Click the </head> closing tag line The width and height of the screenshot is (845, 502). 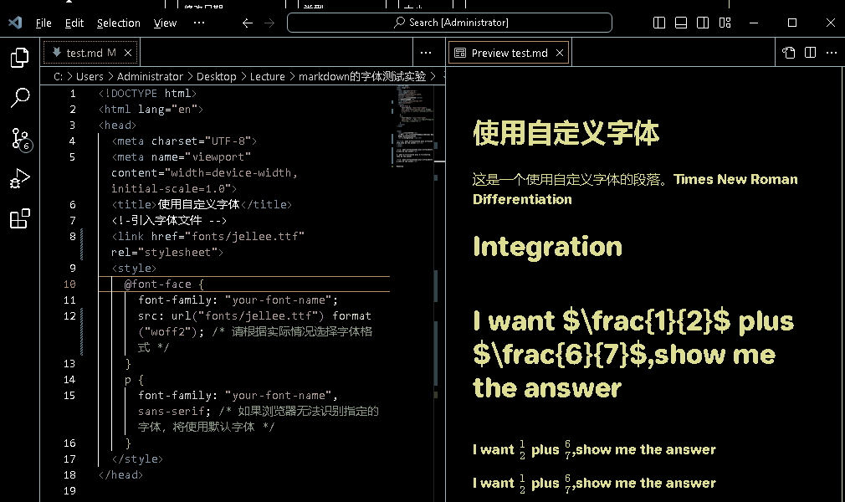coord(120,475)
